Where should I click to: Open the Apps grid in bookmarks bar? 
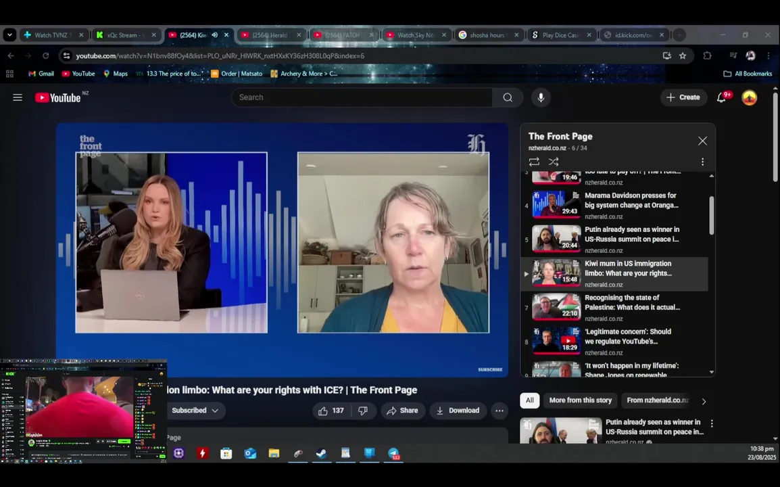pos(9,74)
